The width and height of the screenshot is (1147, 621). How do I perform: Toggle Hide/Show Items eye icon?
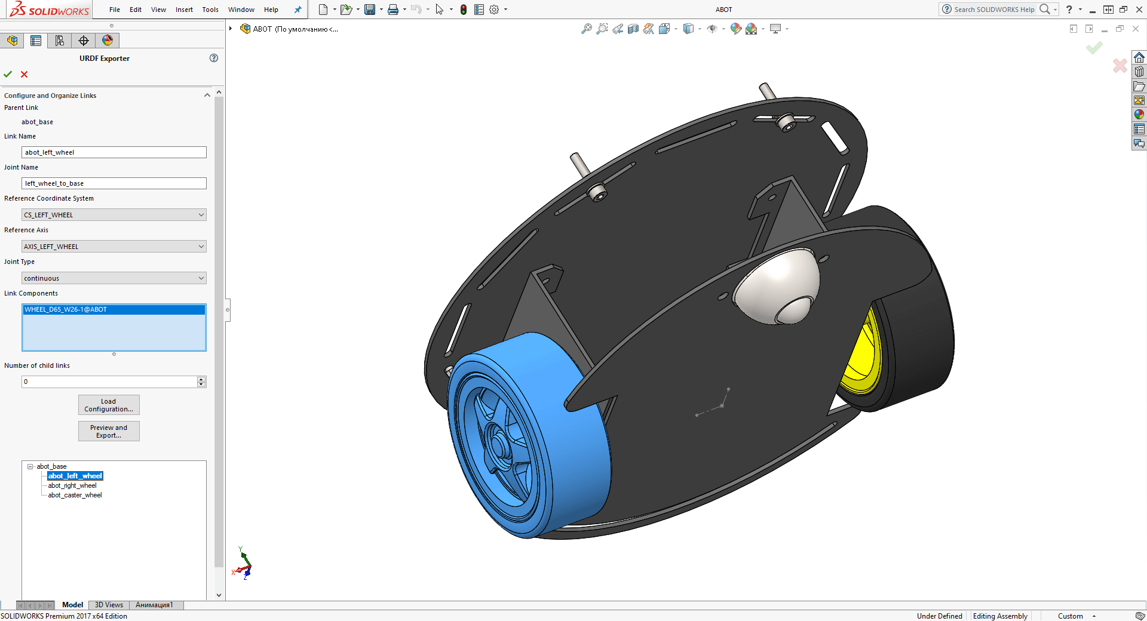pos(711,29)
